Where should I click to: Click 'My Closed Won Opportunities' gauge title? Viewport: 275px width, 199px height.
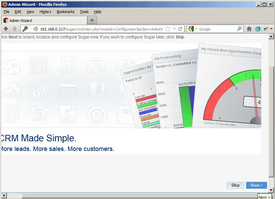tap(231, 50)
